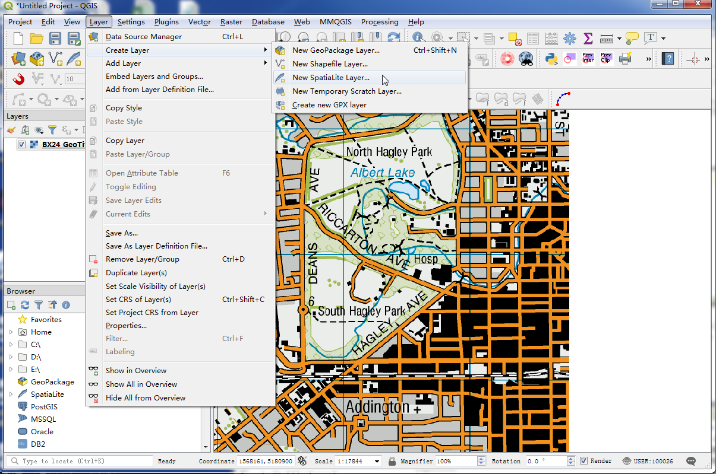Select New SpatiaLite Layer from the submenu
The width and height of the screenshot is (716, 474).
[x=370, y=78]
